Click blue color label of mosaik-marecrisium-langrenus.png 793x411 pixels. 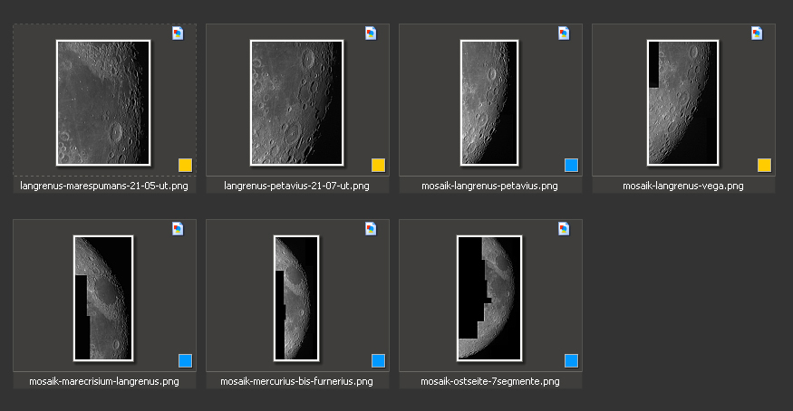click(x=185, y=360)
